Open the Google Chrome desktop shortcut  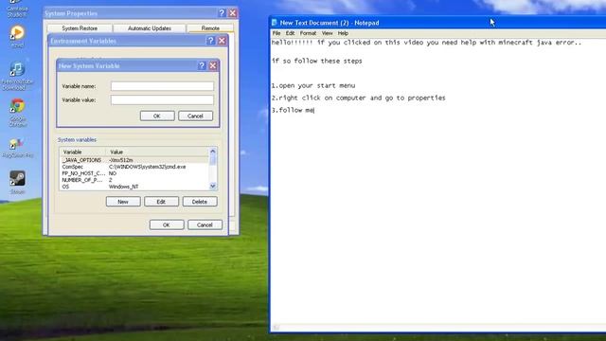17,112
